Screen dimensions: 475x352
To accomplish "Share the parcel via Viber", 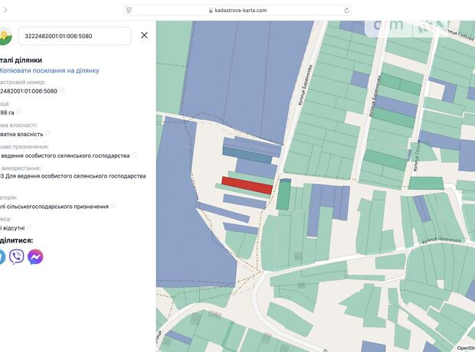I will (x=16, y=257).
